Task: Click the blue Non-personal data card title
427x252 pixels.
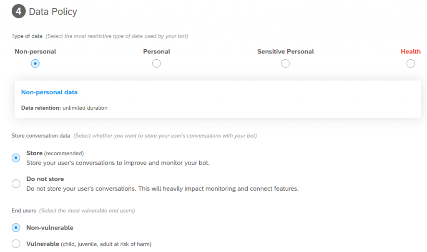Action: pos(49,92)
